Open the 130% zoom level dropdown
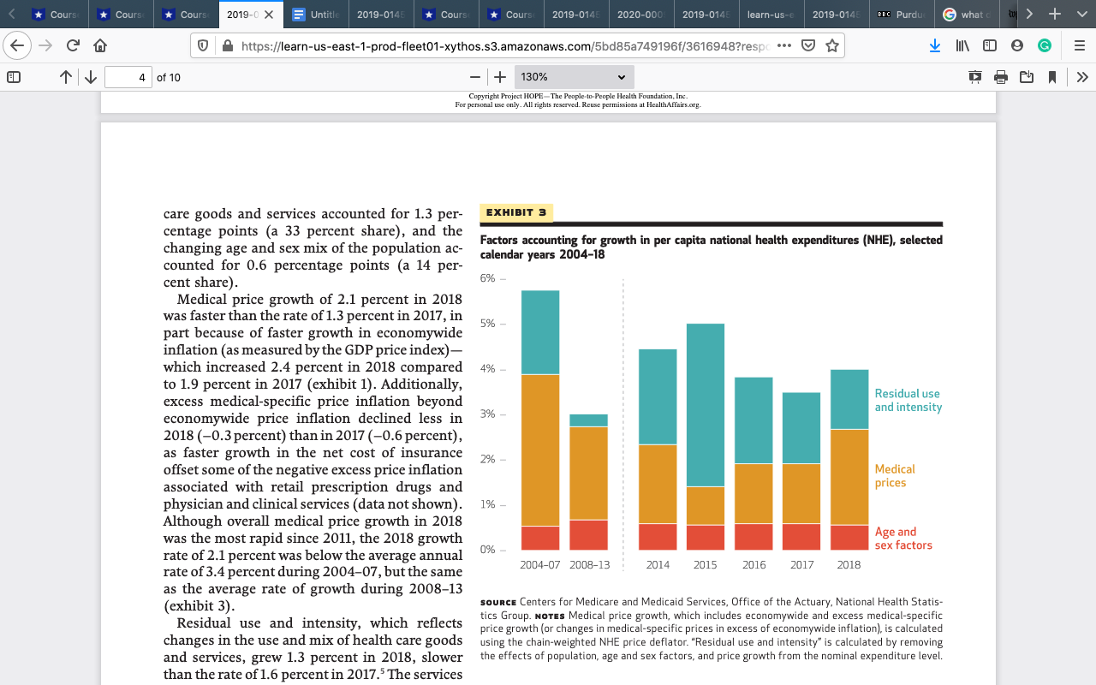The height and width of the screenshot is (685, 1096). 574,77
